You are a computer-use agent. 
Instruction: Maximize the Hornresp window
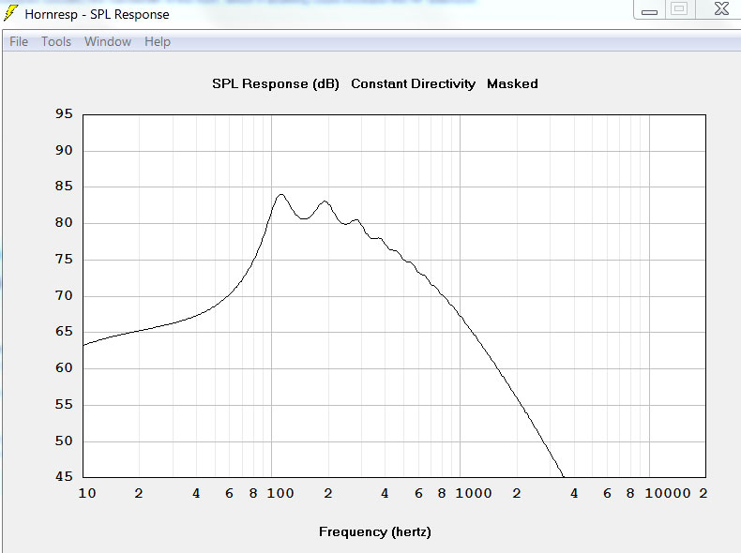[x=679, y=9]
